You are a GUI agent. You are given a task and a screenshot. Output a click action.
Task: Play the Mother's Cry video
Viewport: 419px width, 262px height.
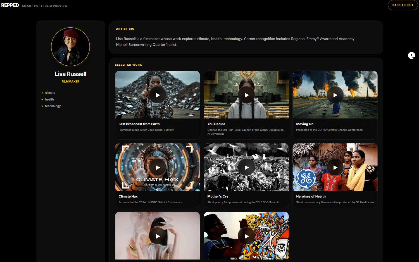coord(246,168)
